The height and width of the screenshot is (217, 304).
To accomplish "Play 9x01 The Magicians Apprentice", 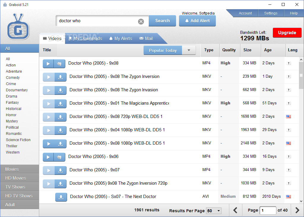I will point(49,104).
